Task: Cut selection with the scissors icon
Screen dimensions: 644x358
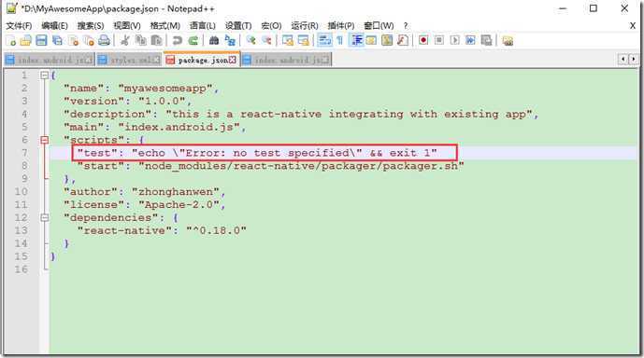Action: tap(125, 40)
